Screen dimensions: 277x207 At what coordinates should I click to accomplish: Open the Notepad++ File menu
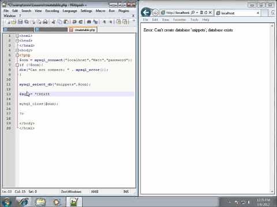[x=6, y=11]
